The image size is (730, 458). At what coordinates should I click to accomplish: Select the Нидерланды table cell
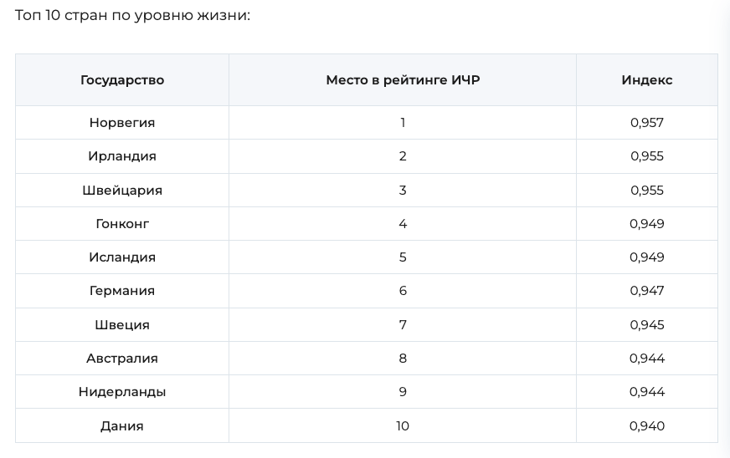click(122, 391)
